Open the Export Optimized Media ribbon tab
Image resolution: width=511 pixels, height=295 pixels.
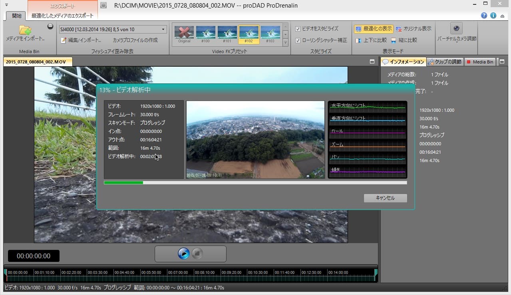[62, 16]
